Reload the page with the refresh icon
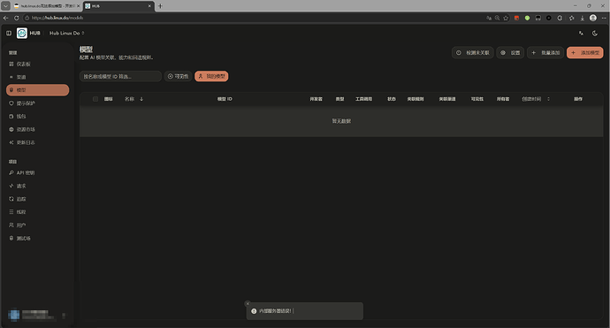The image size is (610, 328). 16,18
